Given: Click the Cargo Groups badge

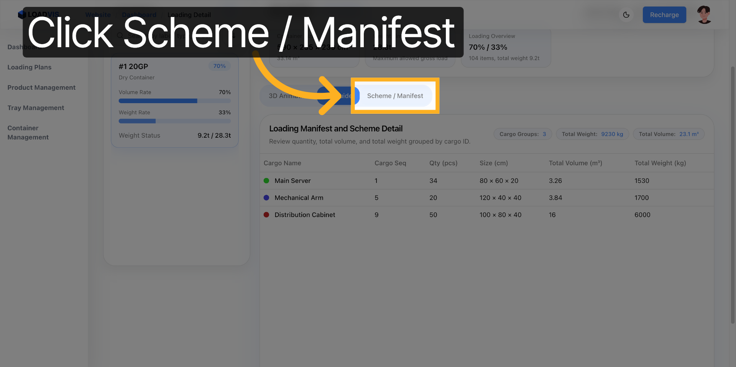Looking at the screenshot, I should [522, 134].
